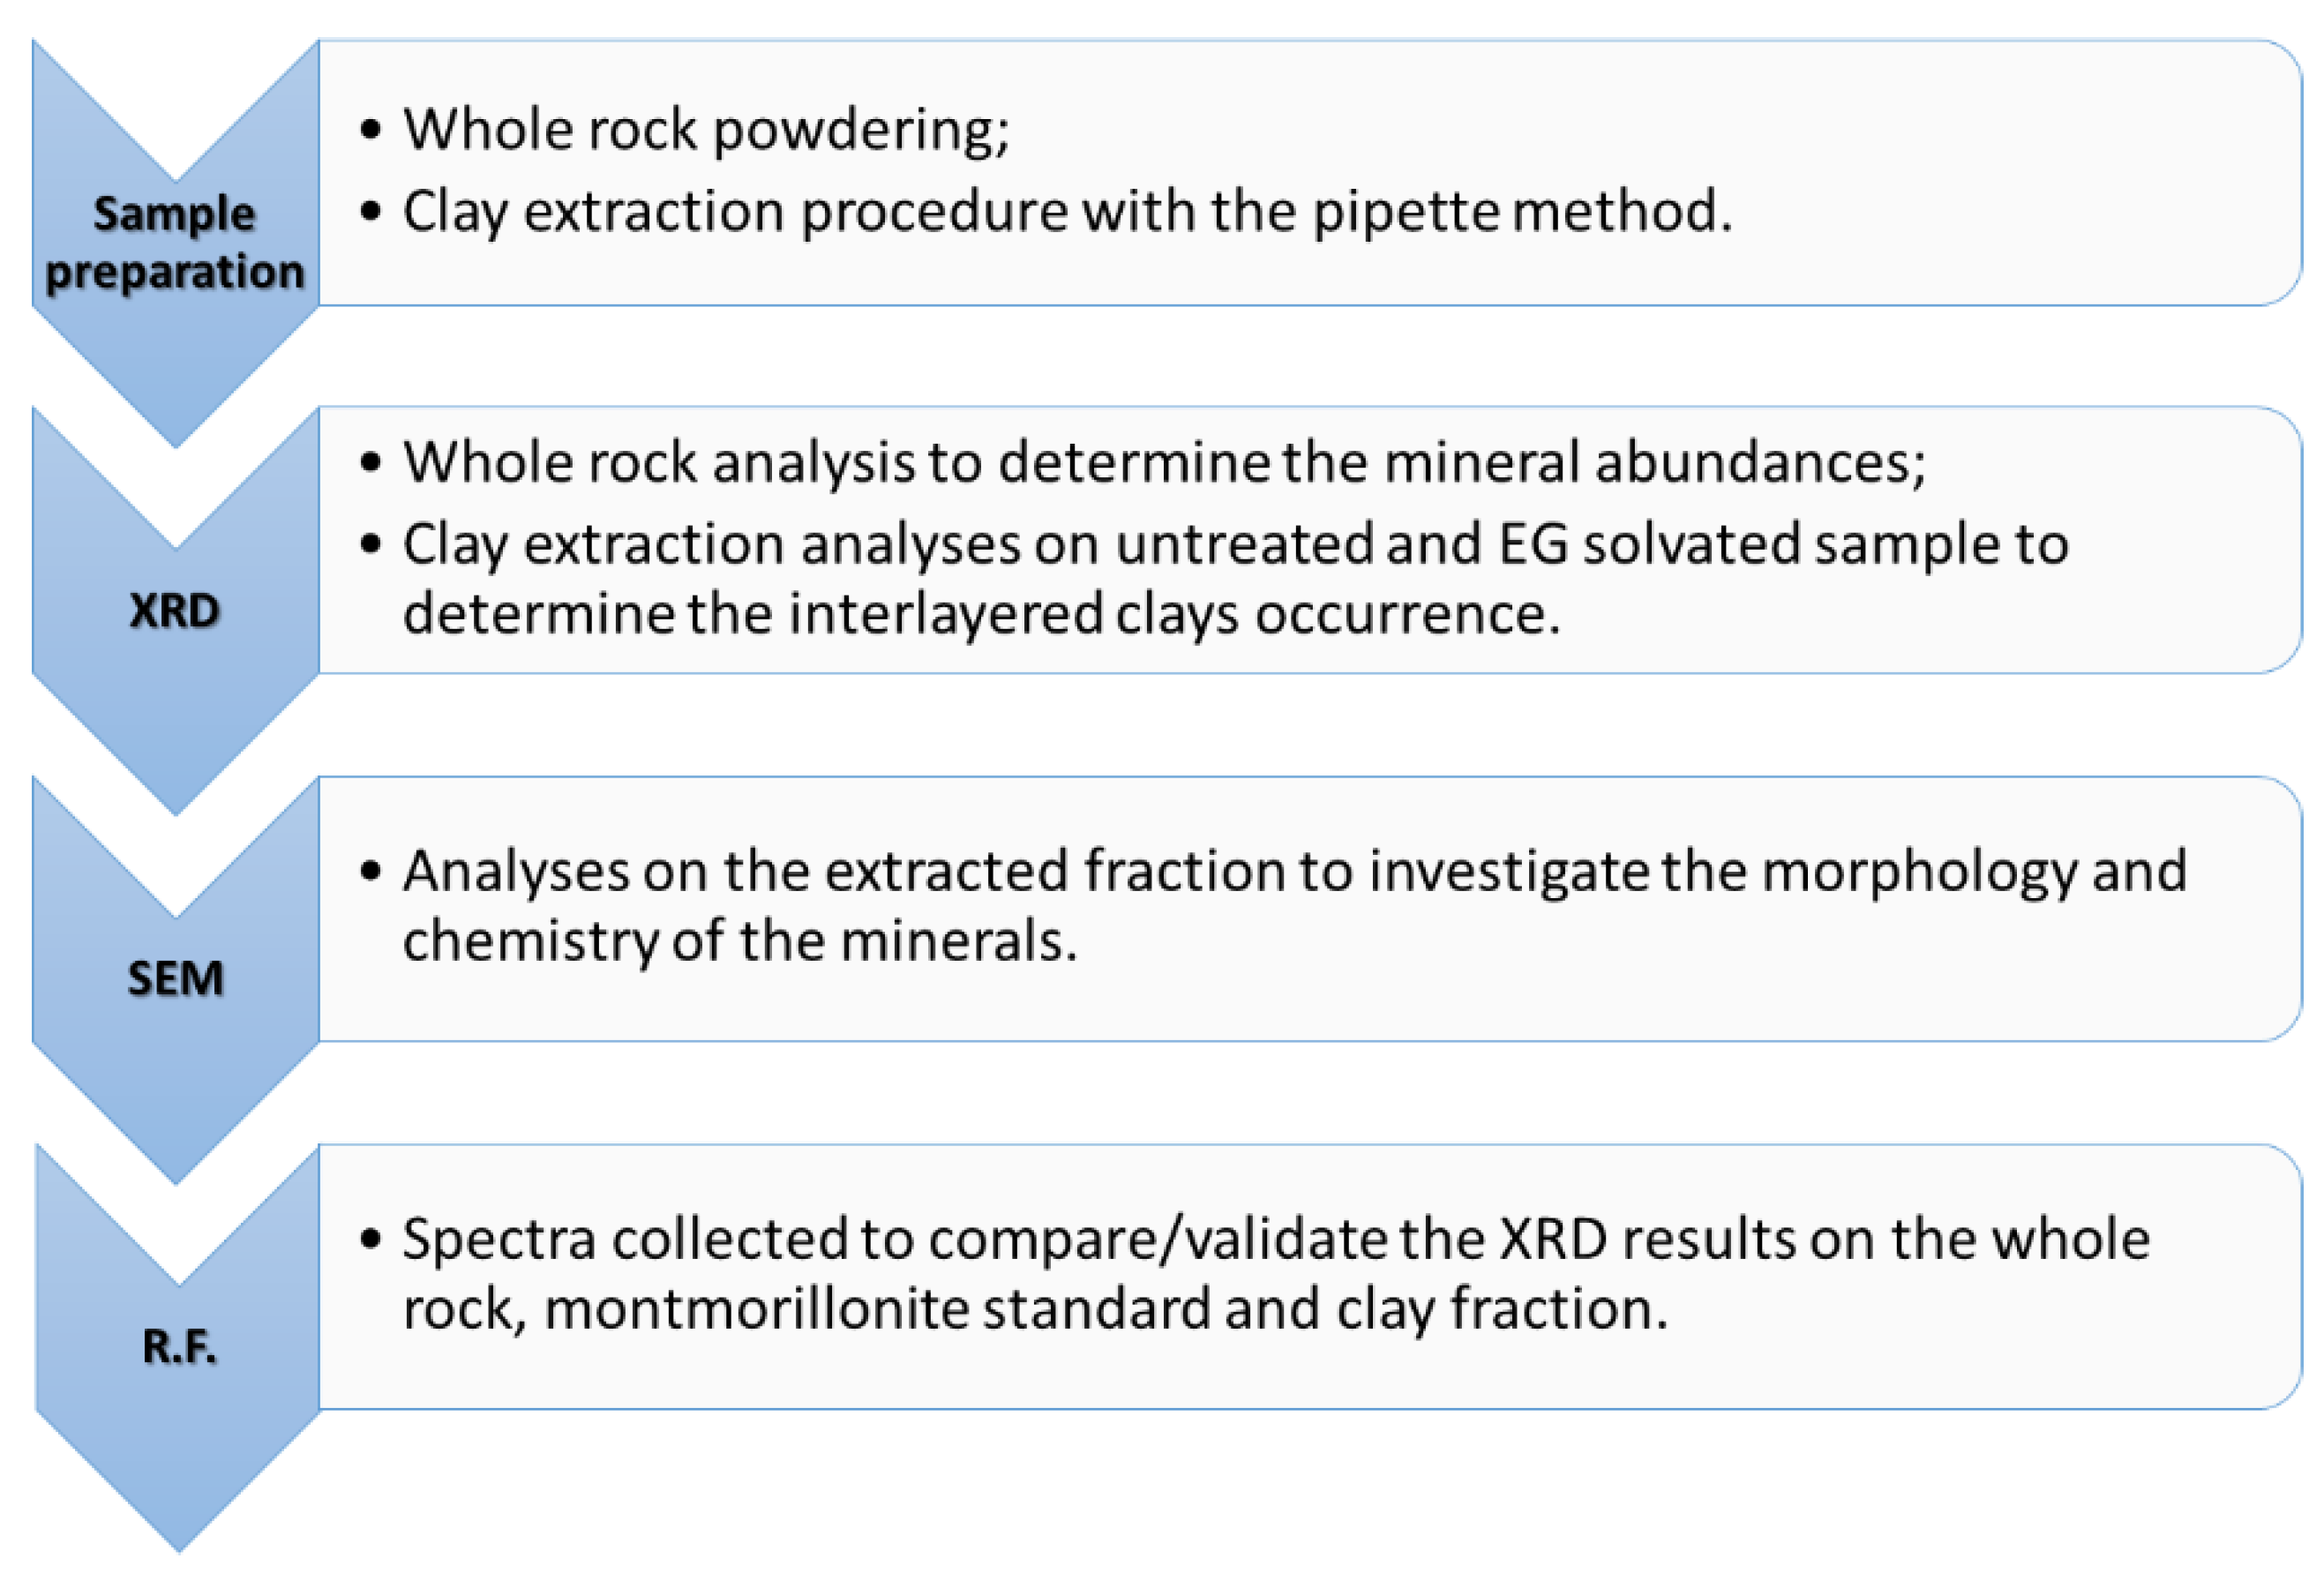
Task: Click the text Whole rock powdering
Action: pyautogui.click(x=706, y=129)
